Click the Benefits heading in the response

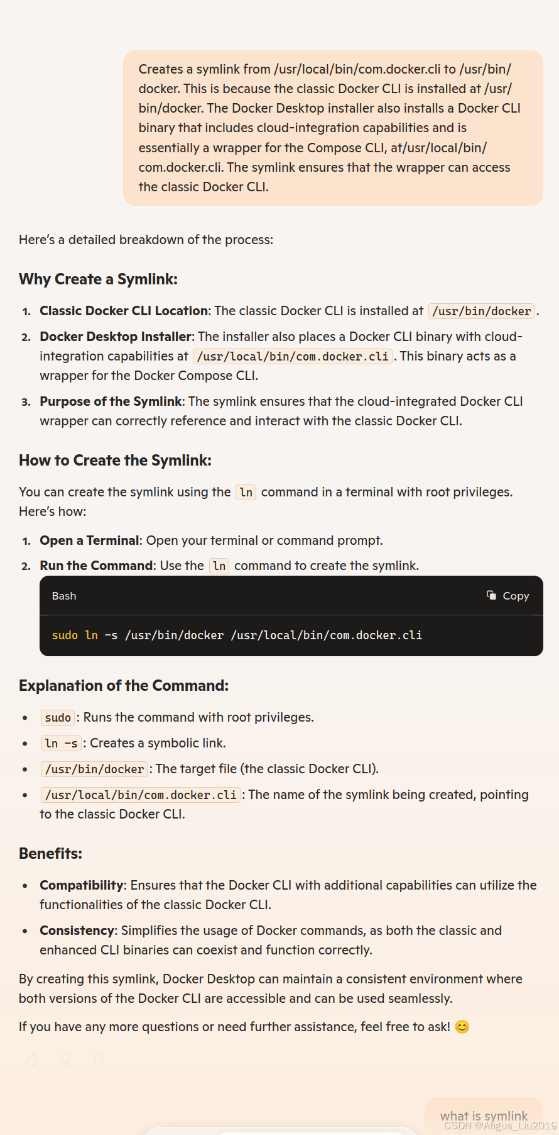pos(50,853)
